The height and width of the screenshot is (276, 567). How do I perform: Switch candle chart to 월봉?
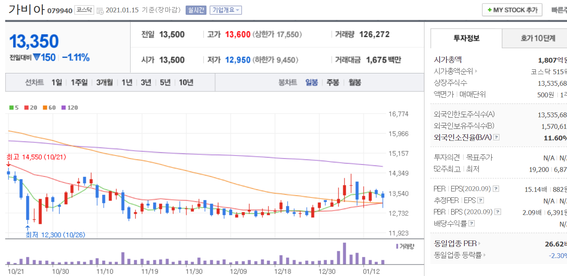pyautogui.click(x=355, y=83)
